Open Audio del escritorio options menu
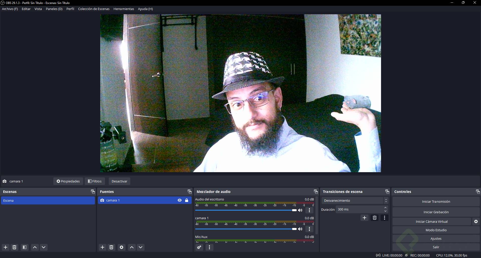This screenshot has width=481, height=258. point(309,210)
